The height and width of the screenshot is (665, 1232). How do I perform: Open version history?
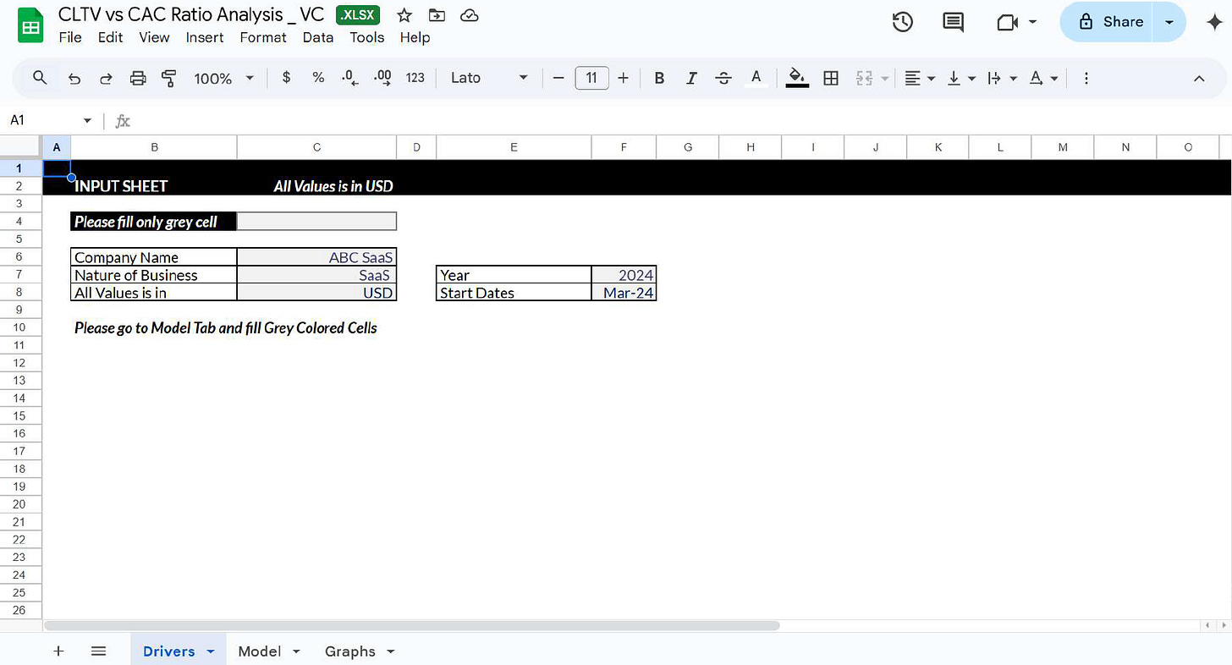click(x=902, y=22)
